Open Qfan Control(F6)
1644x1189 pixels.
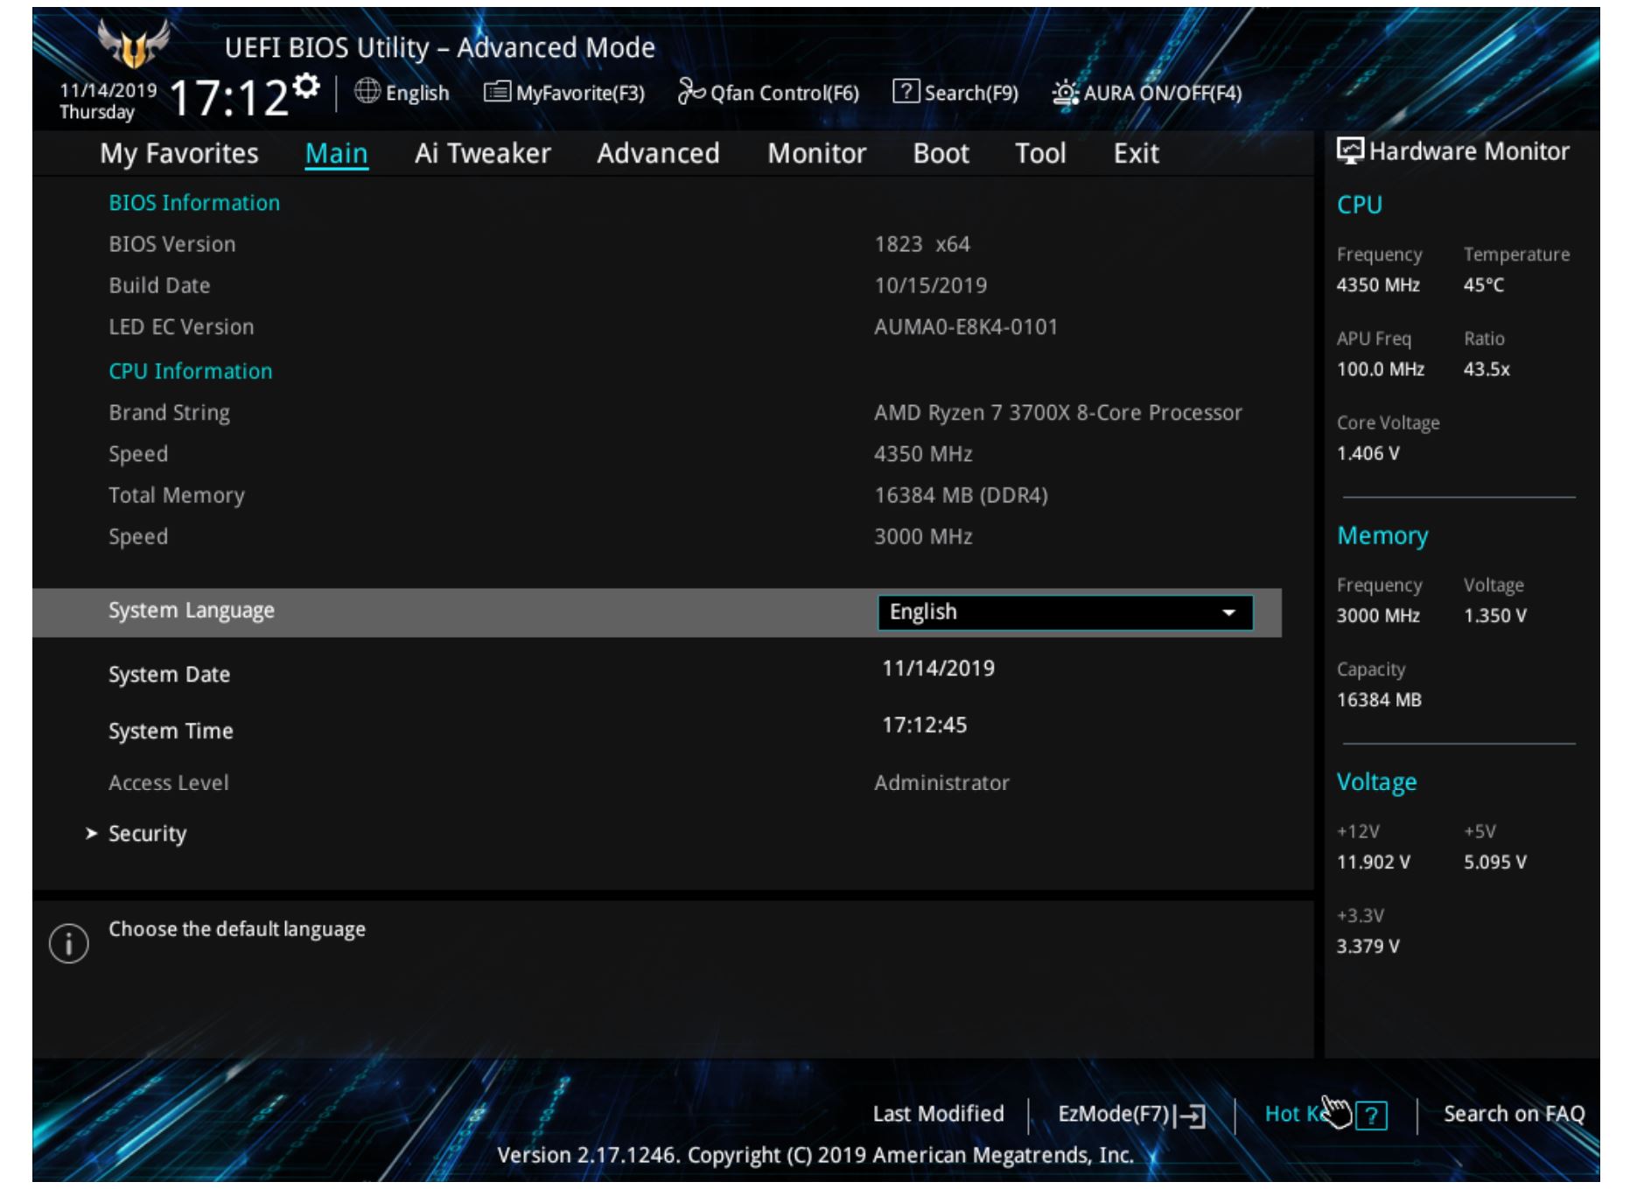[768, 93]
